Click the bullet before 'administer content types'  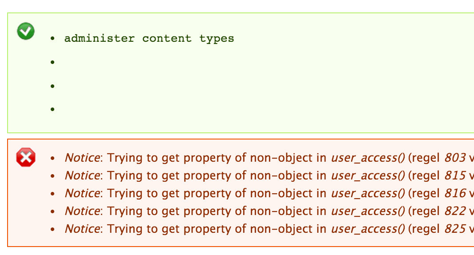[x=52, y=39]
